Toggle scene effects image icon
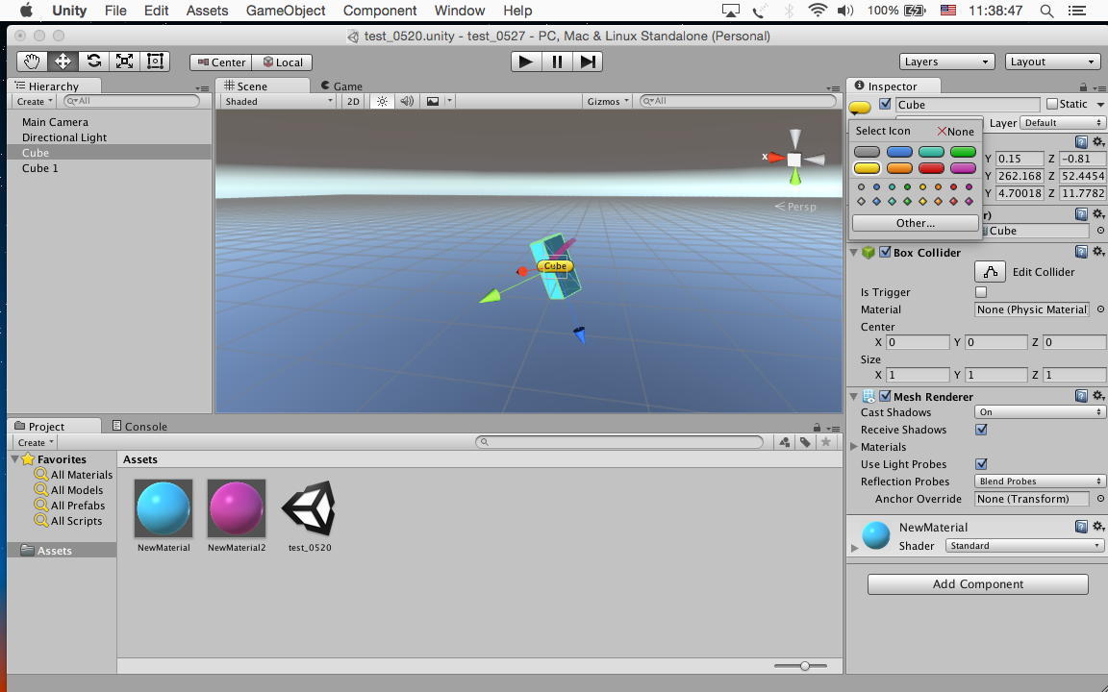This screenshot has height=692, width=1108. click(x=433, y=101)
